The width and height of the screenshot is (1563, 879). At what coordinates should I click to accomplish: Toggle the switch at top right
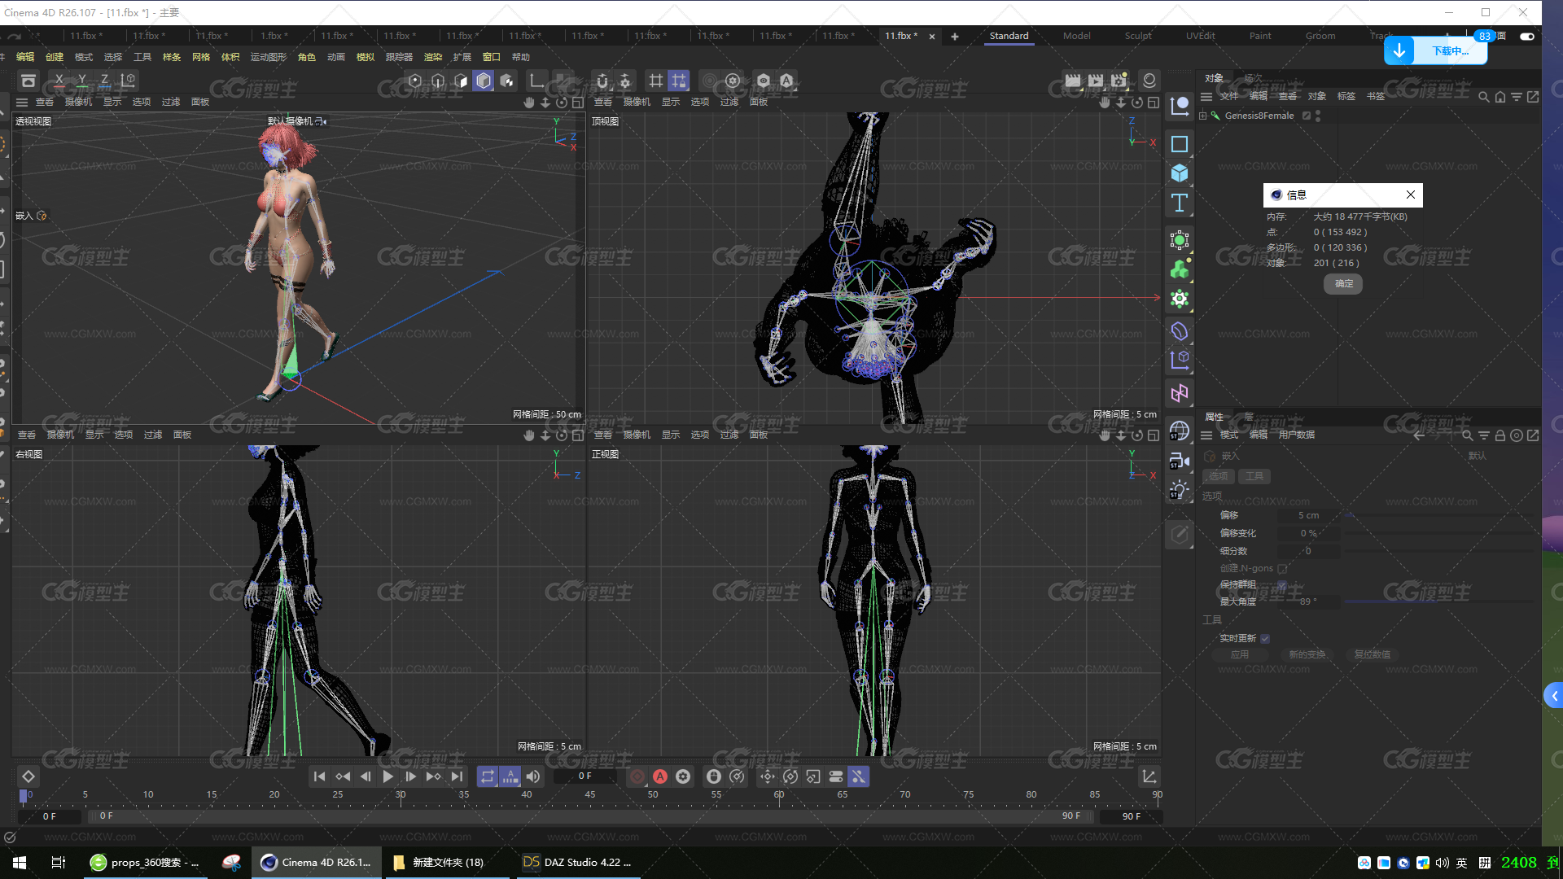coord(1527,36)
